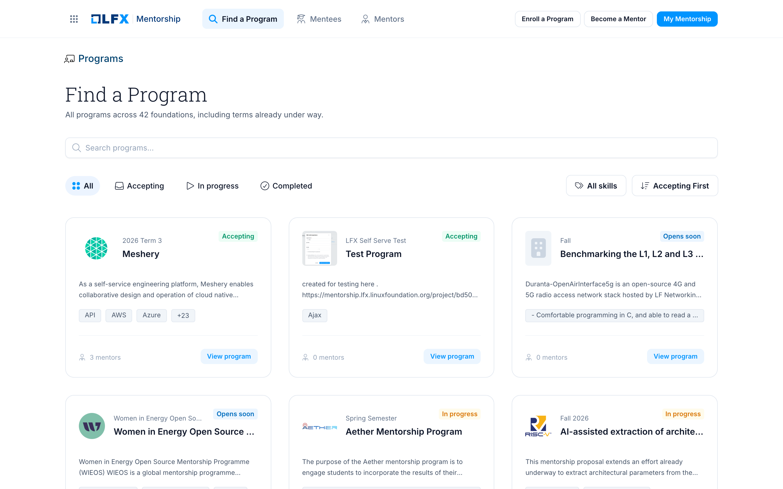The height and width of the screenshot is (489, 783).
Task: Go to the Mentees tab
Action: pos(319,19)
